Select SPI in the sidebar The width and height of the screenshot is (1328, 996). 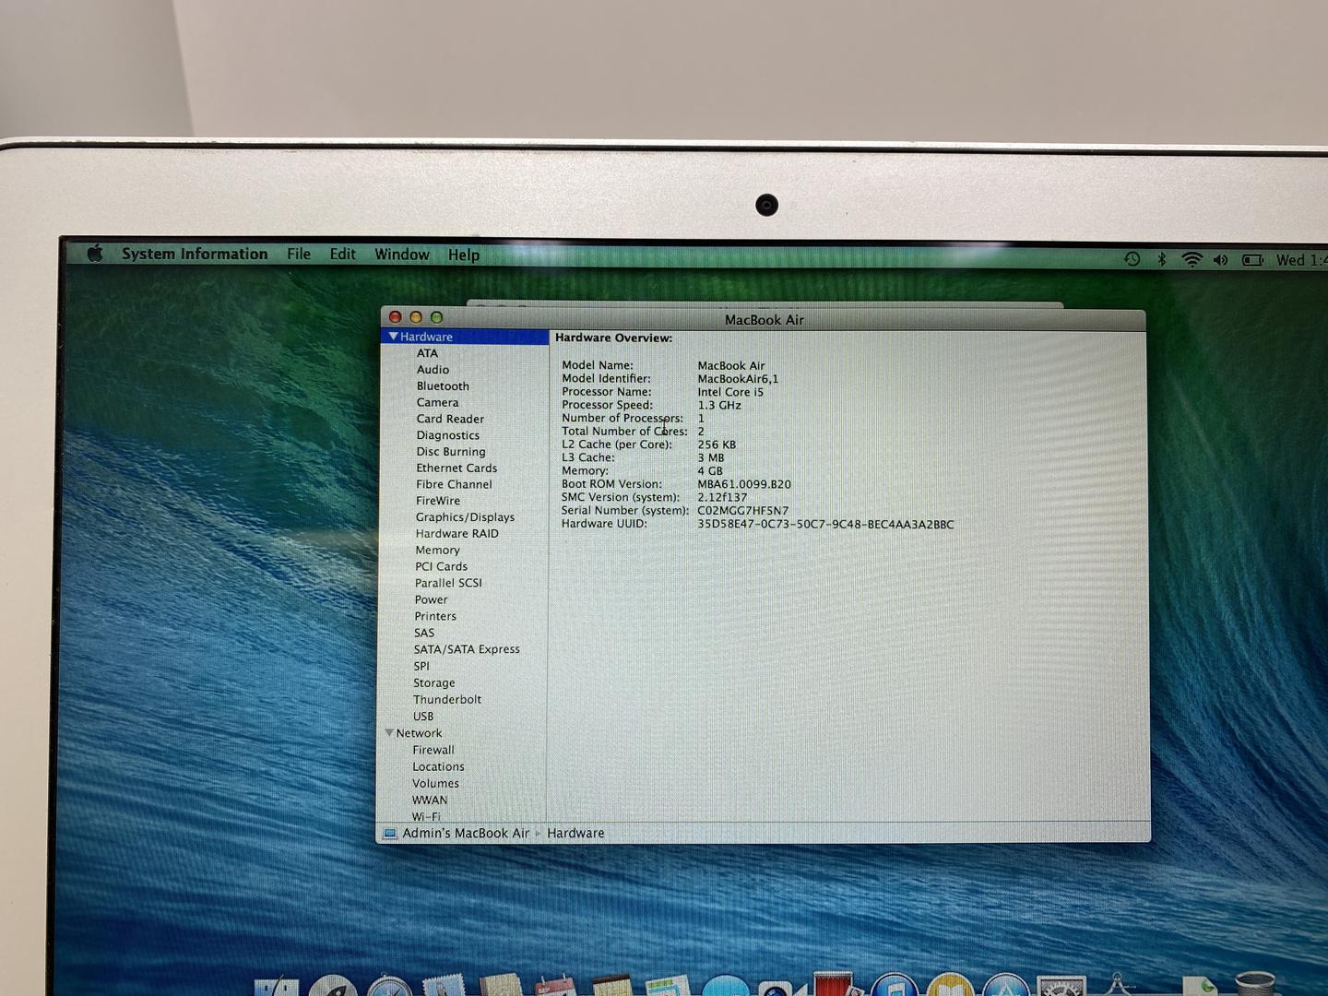(421, 667)
